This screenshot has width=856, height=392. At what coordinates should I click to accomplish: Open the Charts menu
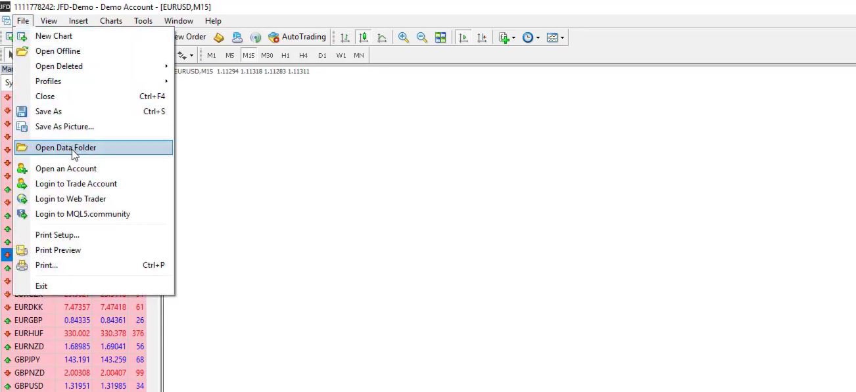[x=110, y=21]
